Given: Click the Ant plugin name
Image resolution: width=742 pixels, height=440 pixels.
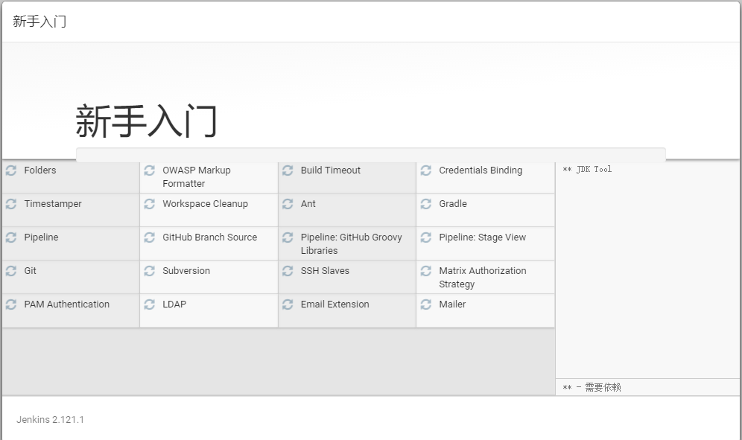Looking at the screenshot, I should point(308,204).
